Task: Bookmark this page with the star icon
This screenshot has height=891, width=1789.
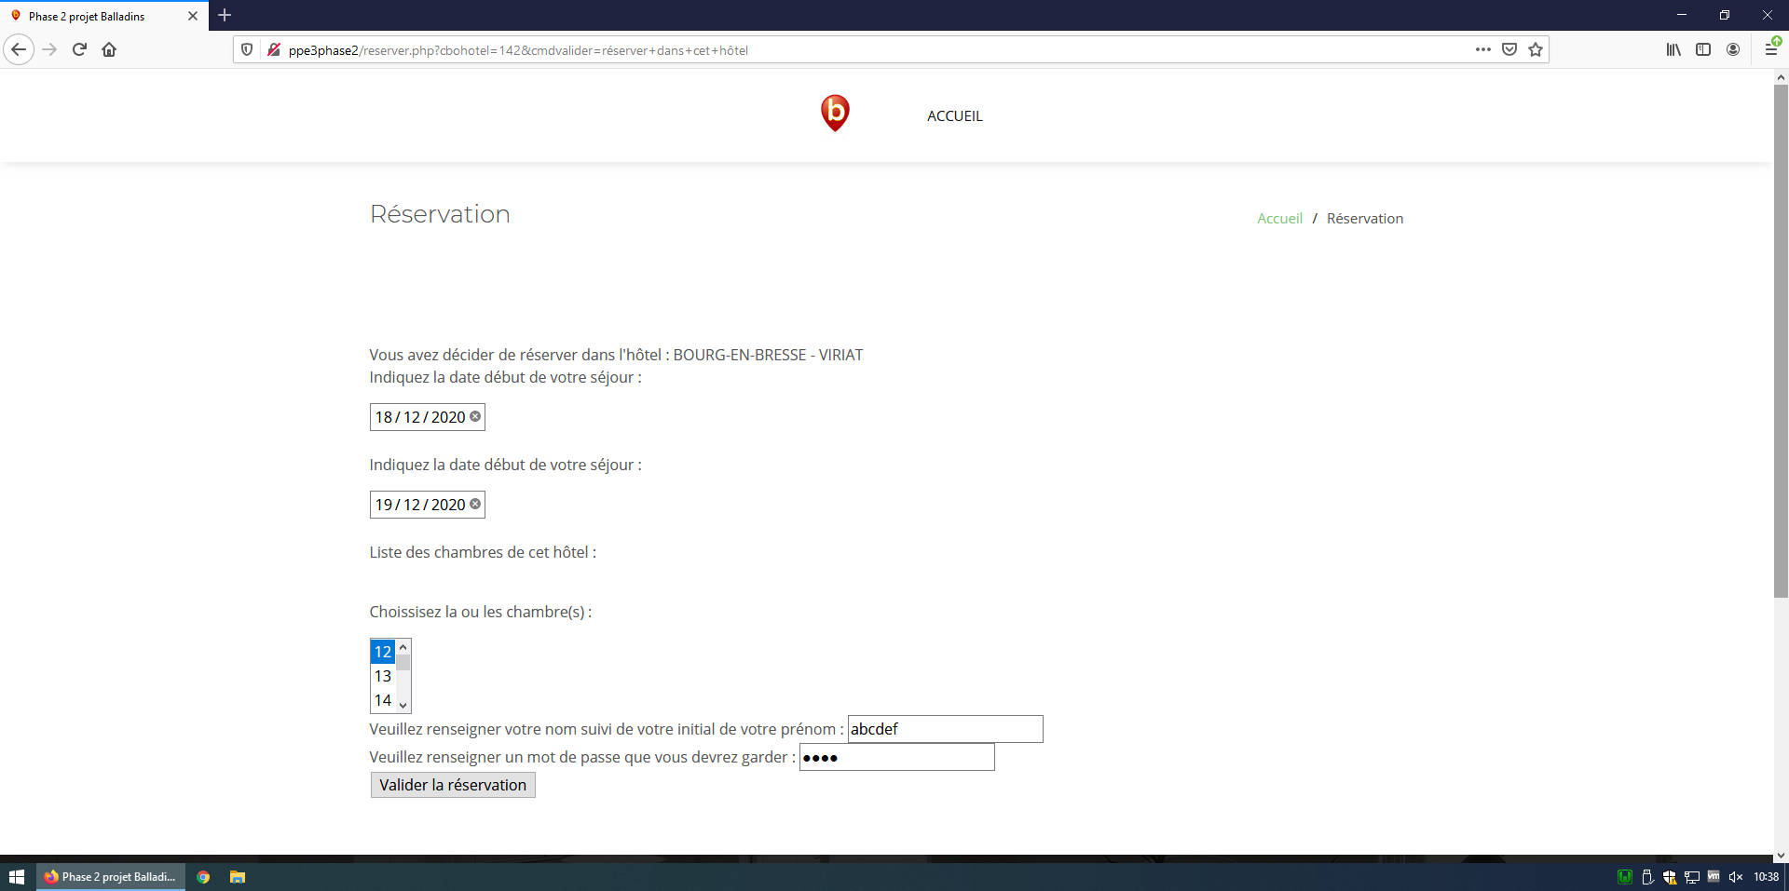Action: pyautogui.click(x=1536, y=49)
